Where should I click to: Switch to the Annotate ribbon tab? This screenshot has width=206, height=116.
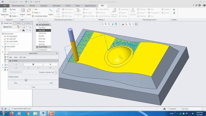pos(56,6)
